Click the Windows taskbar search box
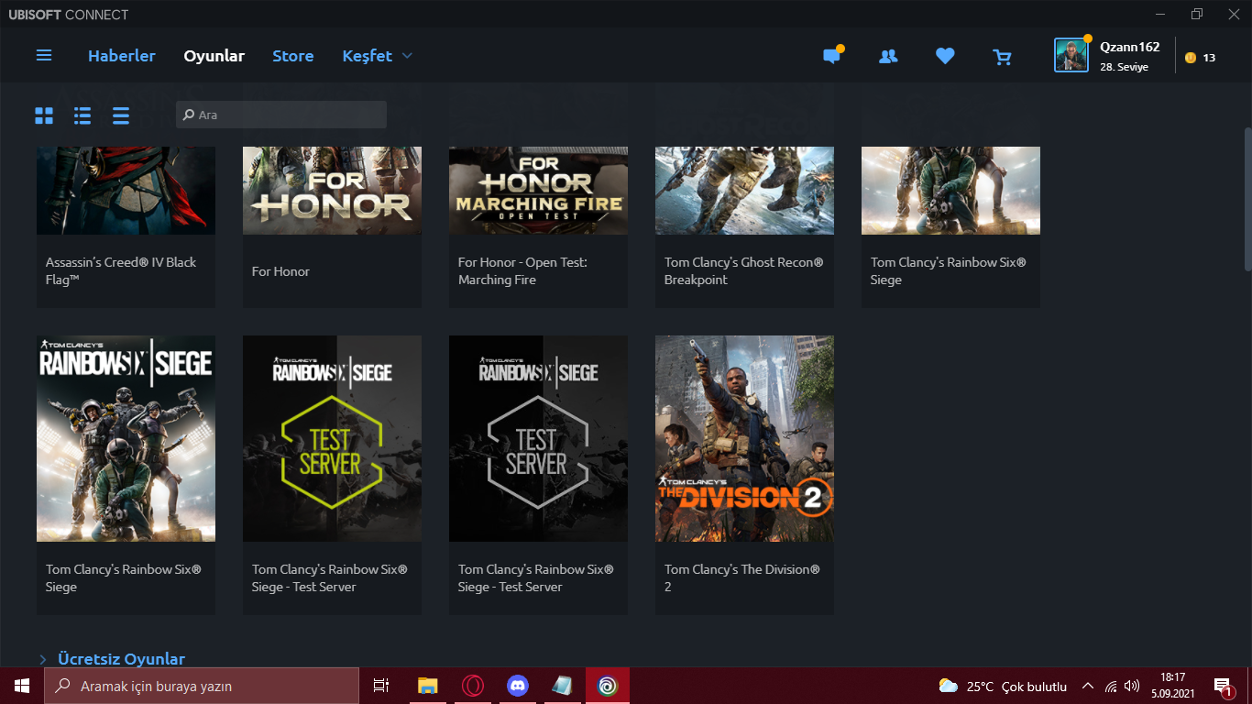The height and width of the screenshot is (704, 1252). click(202, 686)
